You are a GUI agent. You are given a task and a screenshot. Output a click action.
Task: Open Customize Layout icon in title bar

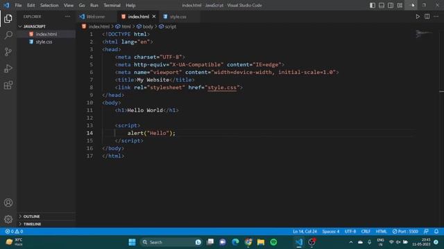click(400, 6)
